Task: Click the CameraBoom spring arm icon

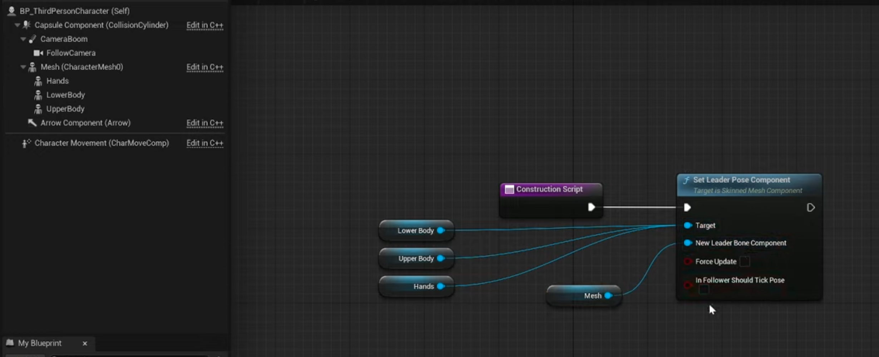Action: 33,39
